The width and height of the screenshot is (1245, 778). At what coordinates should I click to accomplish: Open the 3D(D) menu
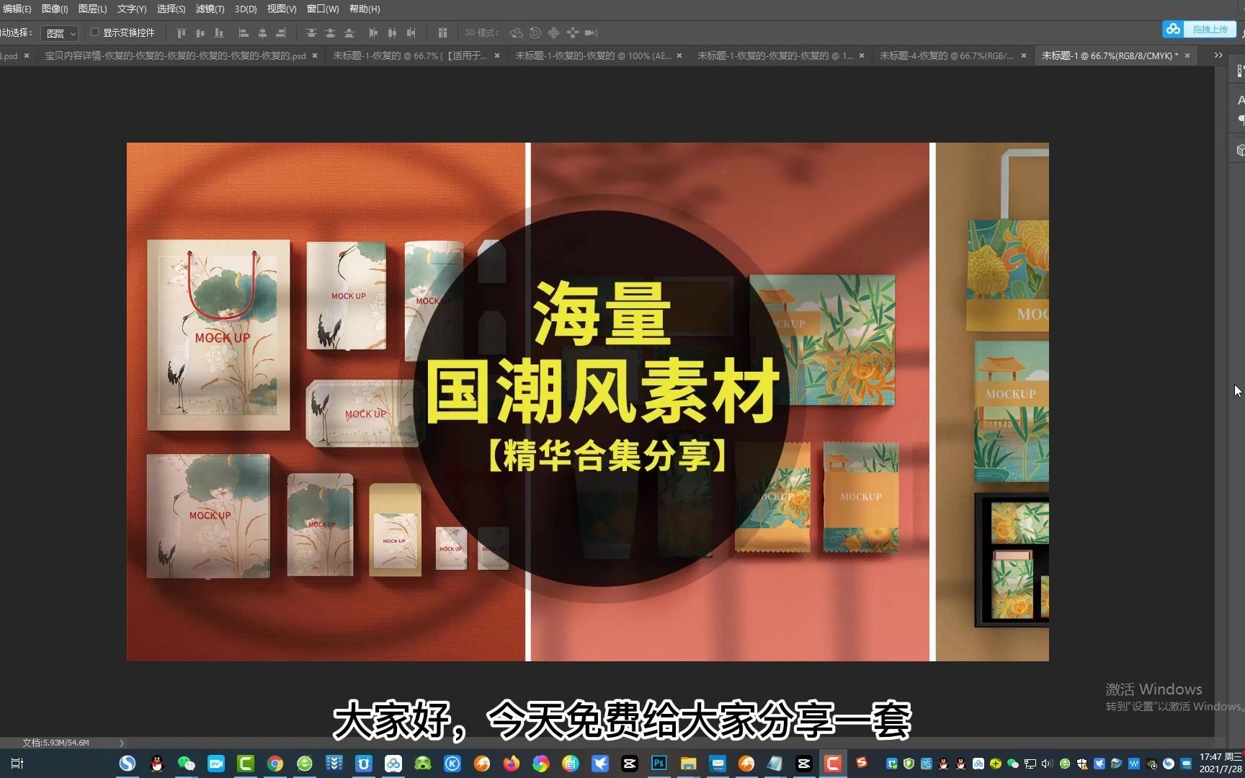pyautogui.click(x=246, y=9)
